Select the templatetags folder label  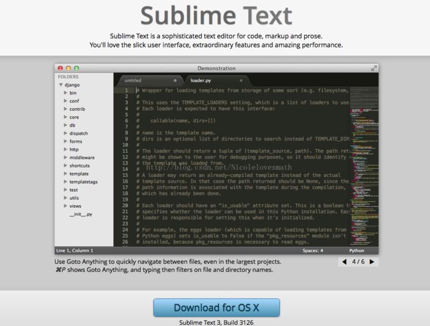pyautogui.click(x=83, y=182)
